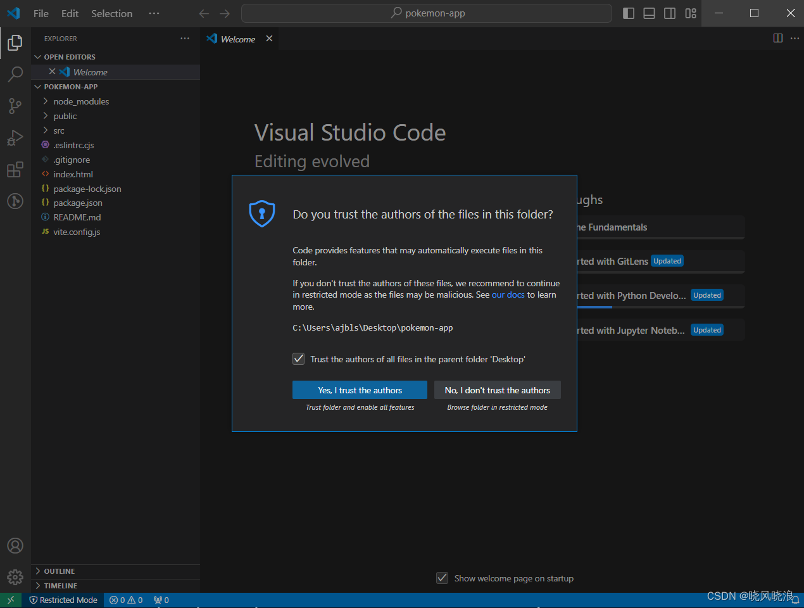This screenshot has width=804, height=608.
Task: Open the Extensions view icon
Action: [15, 169]
